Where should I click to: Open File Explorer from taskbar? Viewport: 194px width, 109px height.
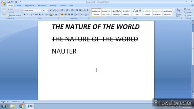(13, 106)
